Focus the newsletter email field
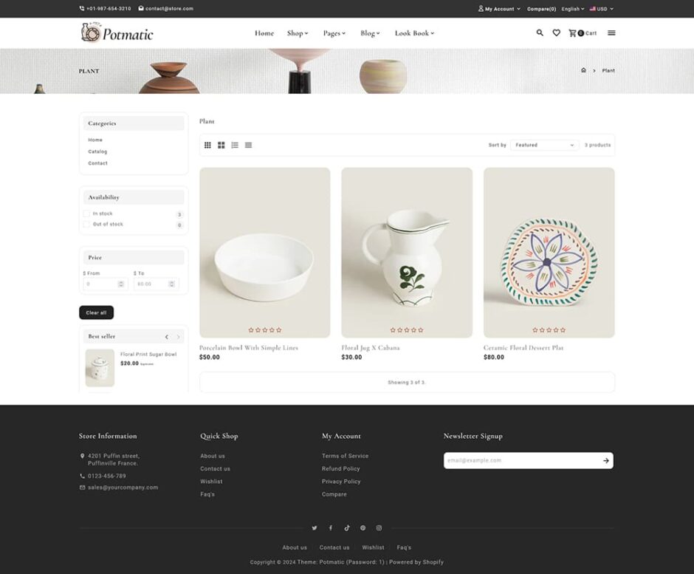 pos(521,461)
